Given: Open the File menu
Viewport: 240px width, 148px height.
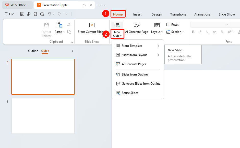Looking at the screenshot, I should coord(9,14).
